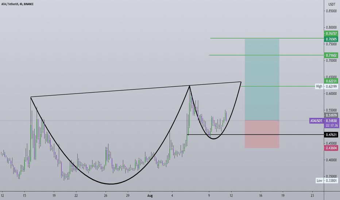Select the 0.47621 black price label
The image size is (340, 200).
point(331,135)
